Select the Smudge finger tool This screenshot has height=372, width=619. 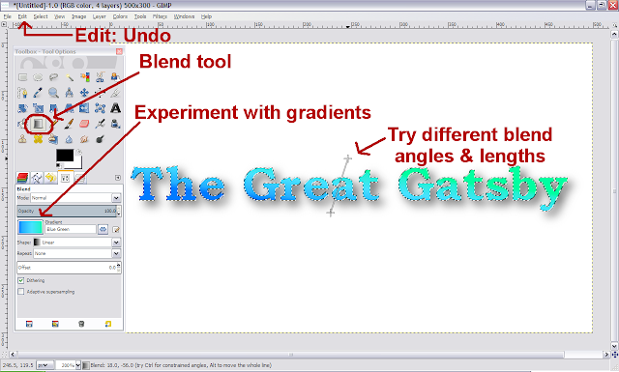point(84,139)
